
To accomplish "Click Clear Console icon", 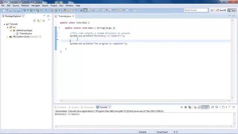I will (x=195, y=107).
